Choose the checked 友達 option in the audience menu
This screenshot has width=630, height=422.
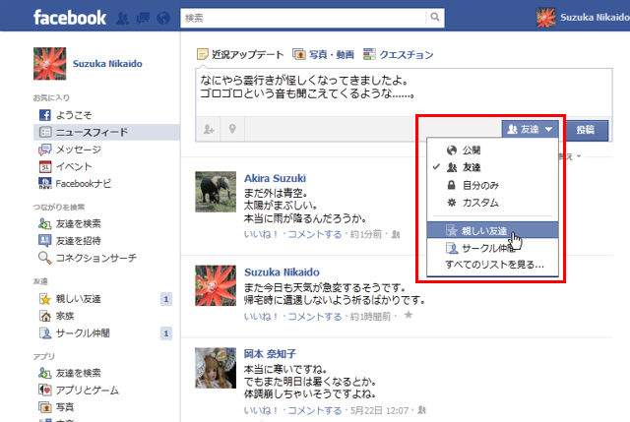coord(492,167)
